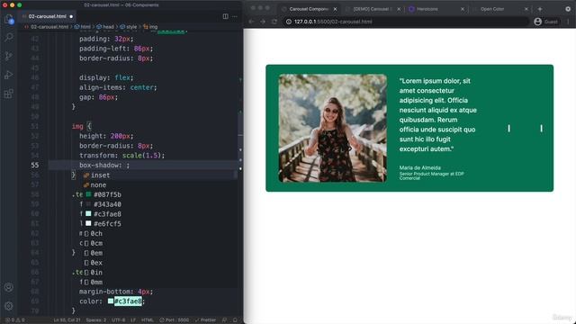Open the html breadcrumb segment
576x324 pixels.
coord(85,27)
